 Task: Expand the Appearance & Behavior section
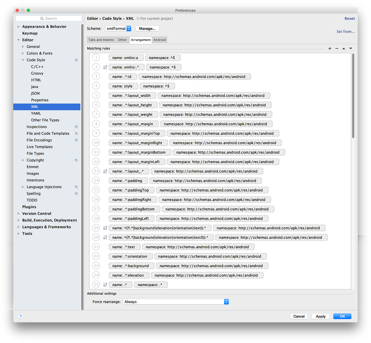coord(19,26)
